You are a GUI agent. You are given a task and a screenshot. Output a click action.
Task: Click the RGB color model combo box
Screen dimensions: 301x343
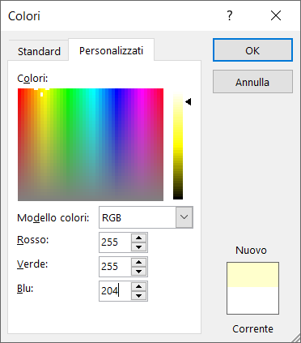(x=146, y=217)
